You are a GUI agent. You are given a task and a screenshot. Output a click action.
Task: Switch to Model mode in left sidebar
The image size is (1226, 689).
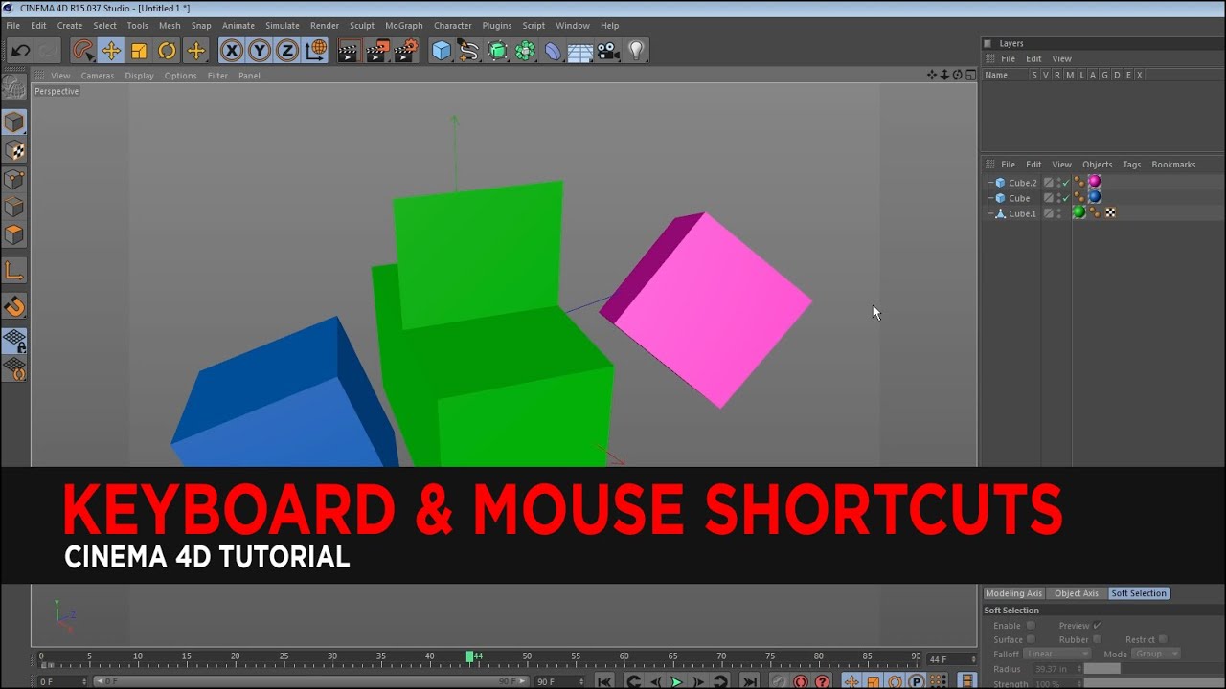(14, 122)
